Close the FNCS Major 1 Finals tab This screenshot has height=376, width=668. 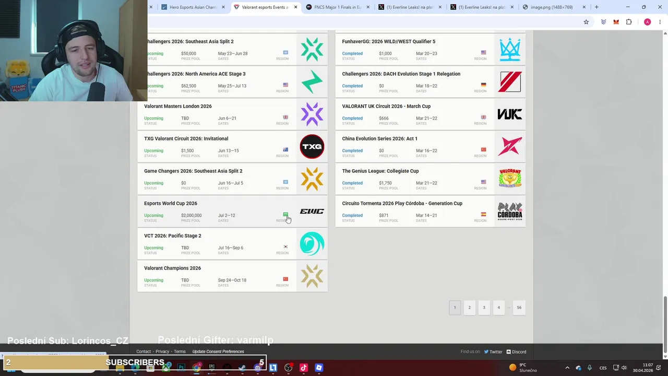pyautogui.click(x=368, y=7)
